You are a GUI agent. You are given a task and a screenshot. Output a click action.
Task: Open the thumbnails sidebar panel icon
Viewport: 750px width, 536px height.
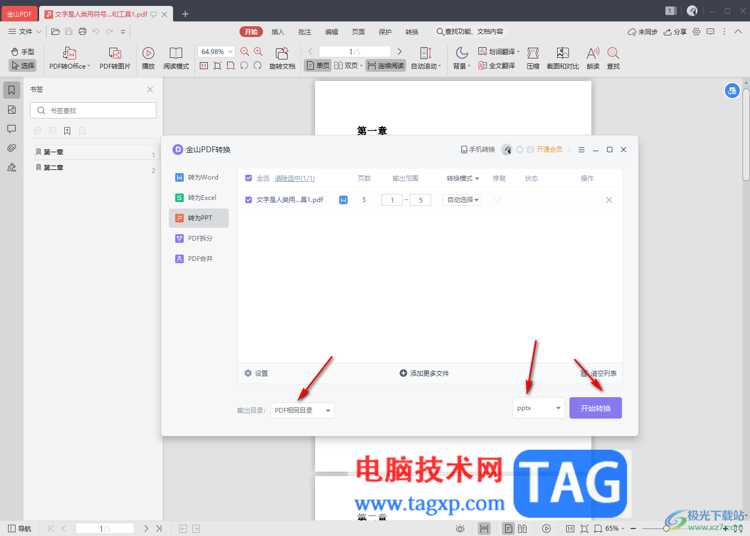[12, 110]
